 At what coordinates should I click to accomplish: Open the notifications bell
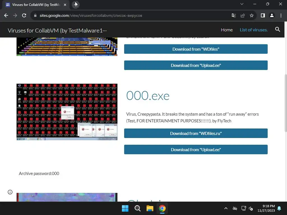[x=279, y=208]
